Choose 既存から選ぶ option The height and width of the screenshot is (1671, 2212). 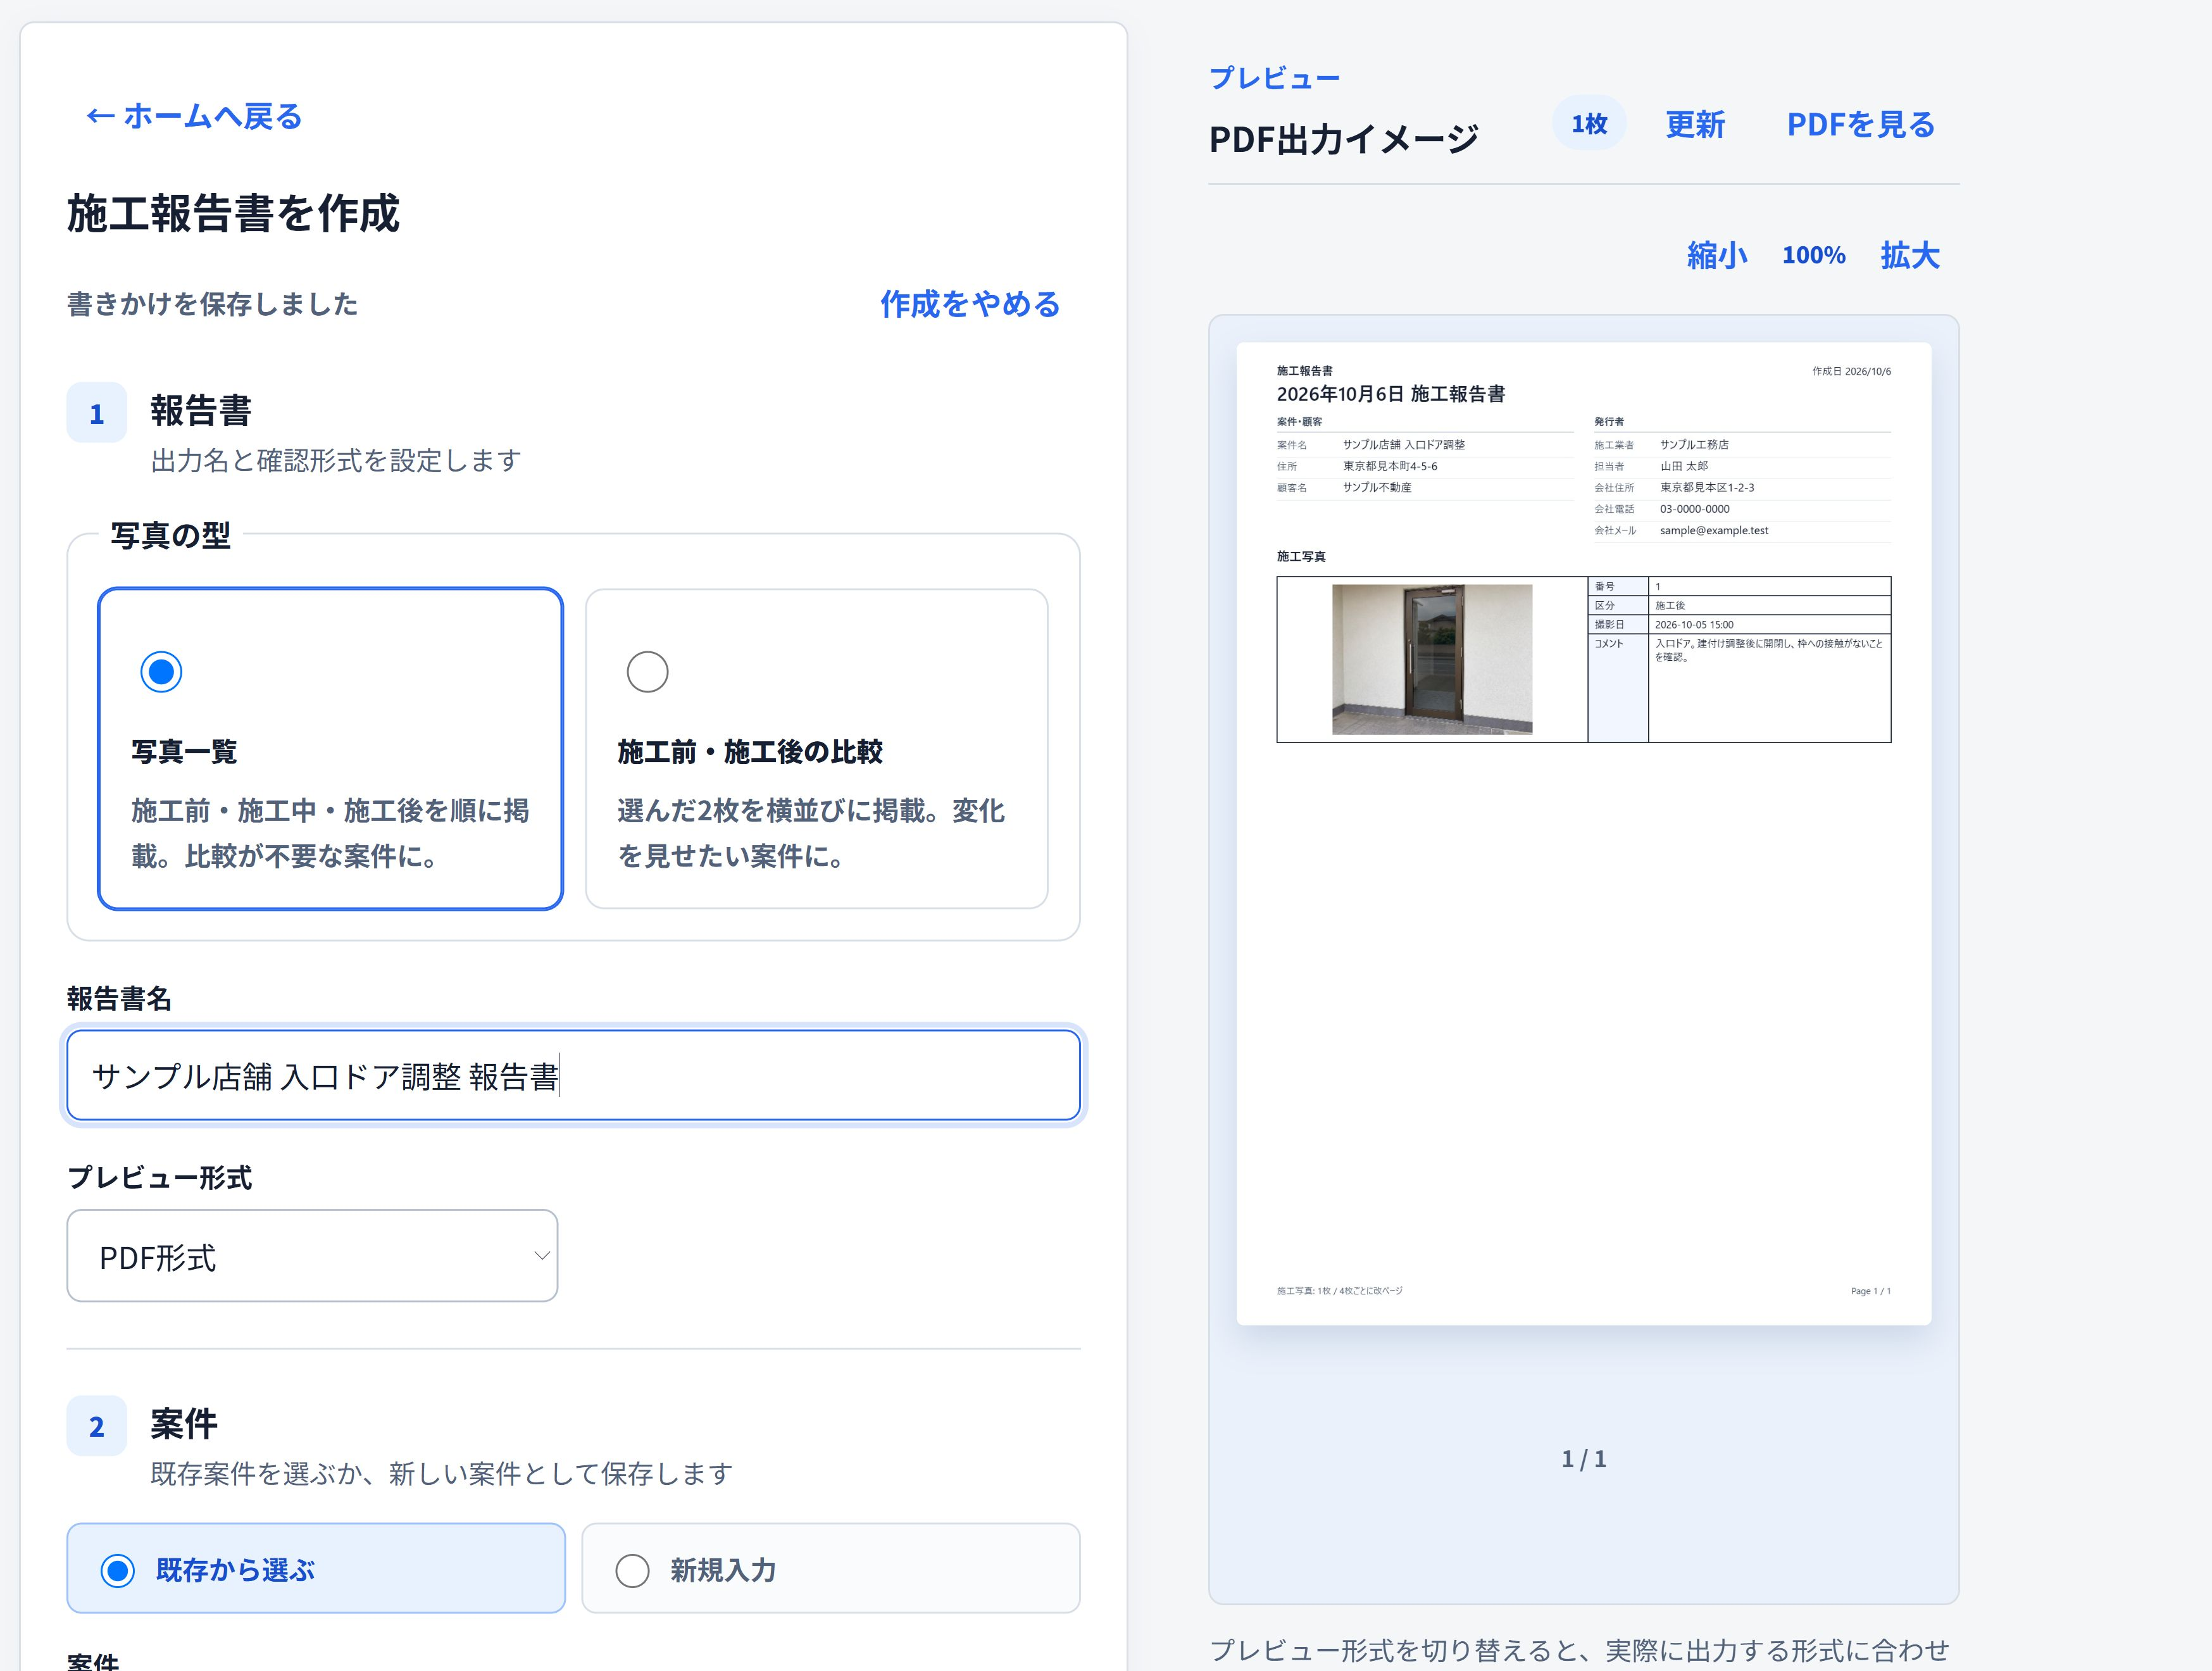point(316,1568)
